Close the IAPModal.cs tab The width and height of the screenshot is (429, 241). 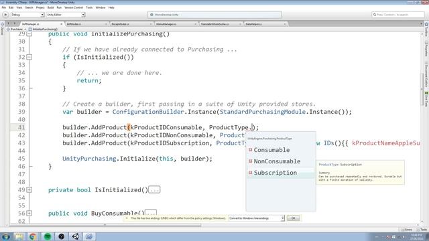[x=106, y=24]
